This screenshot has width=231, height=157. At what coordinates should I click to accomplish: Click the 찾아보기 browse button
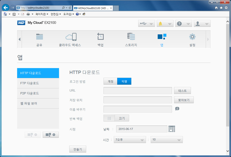tap(184, 100)
